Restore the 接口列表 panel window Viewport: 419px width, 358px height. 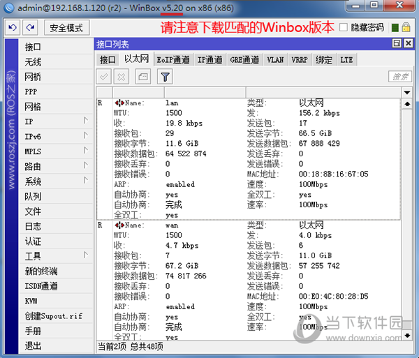[397, 43]
